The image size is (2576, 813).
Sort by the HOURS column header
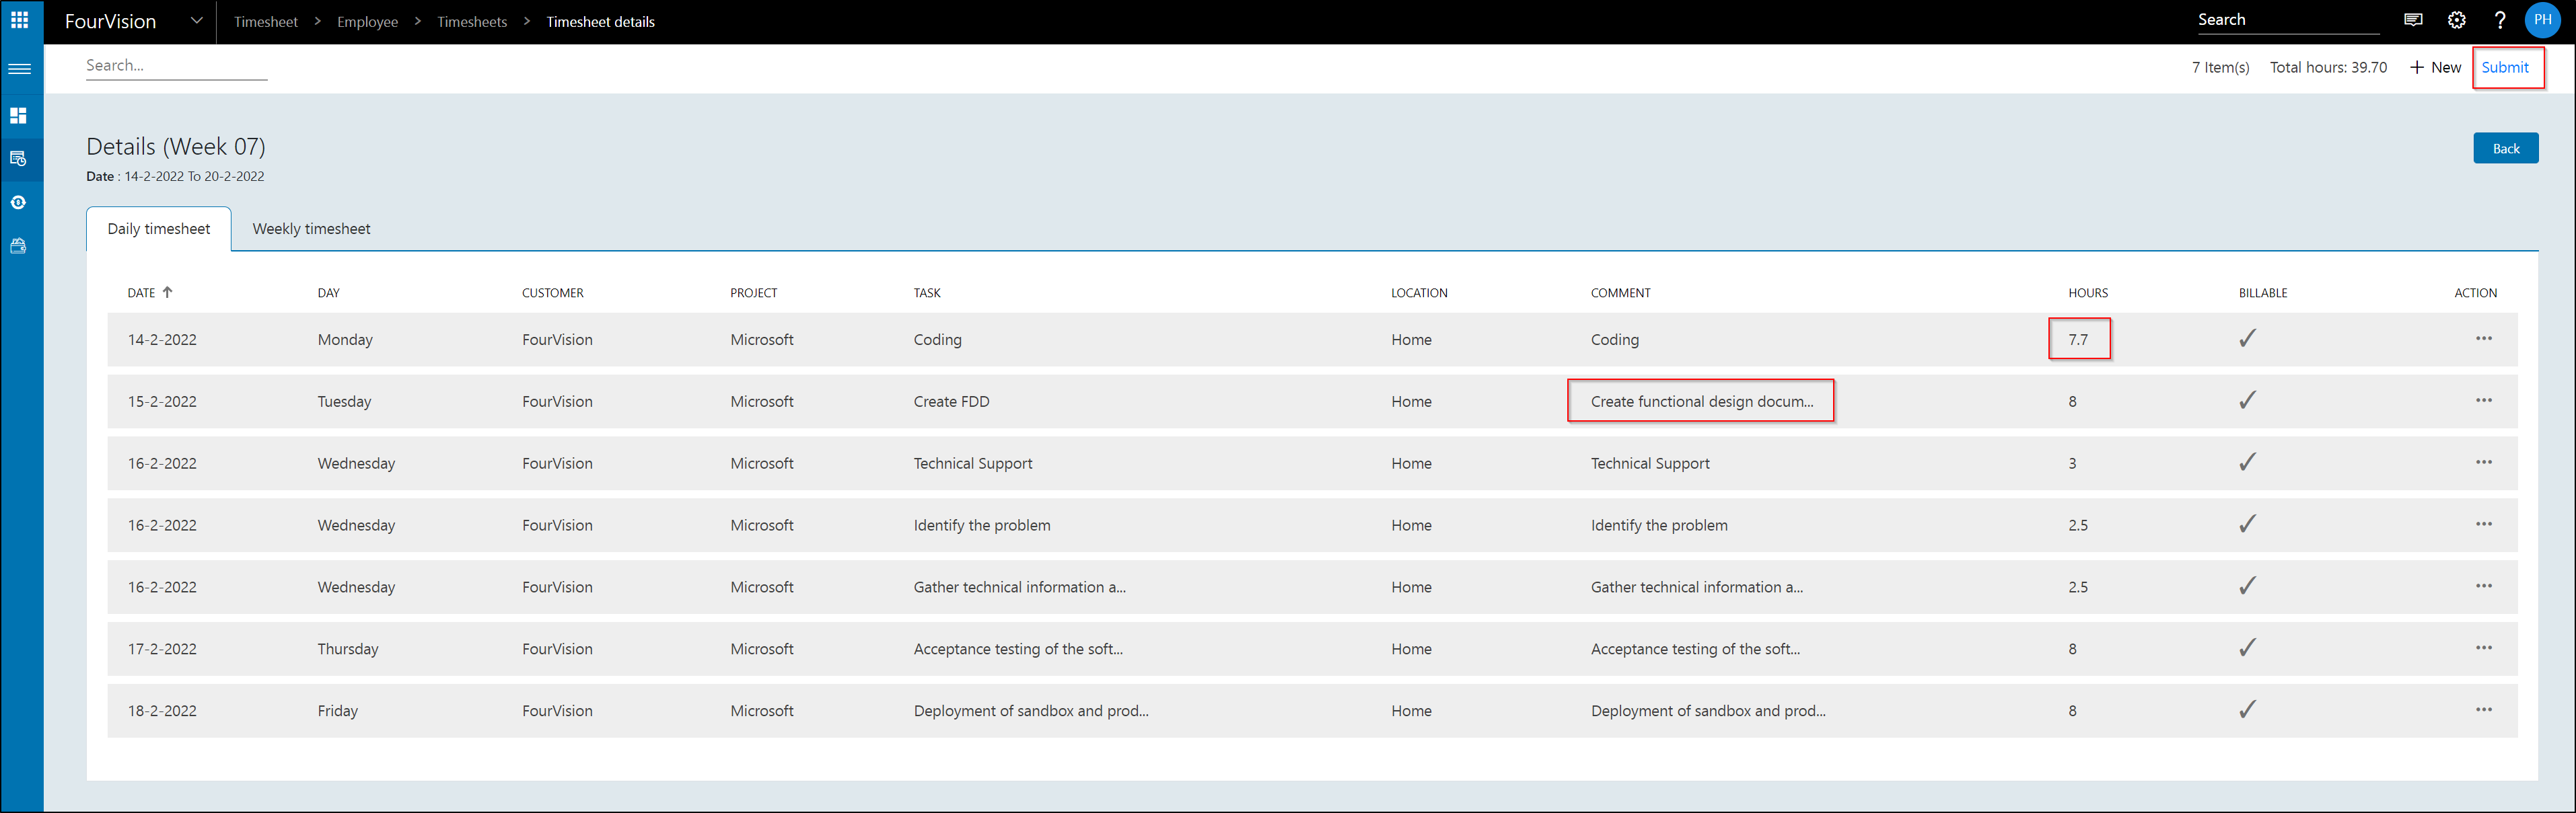(2087, 294)
